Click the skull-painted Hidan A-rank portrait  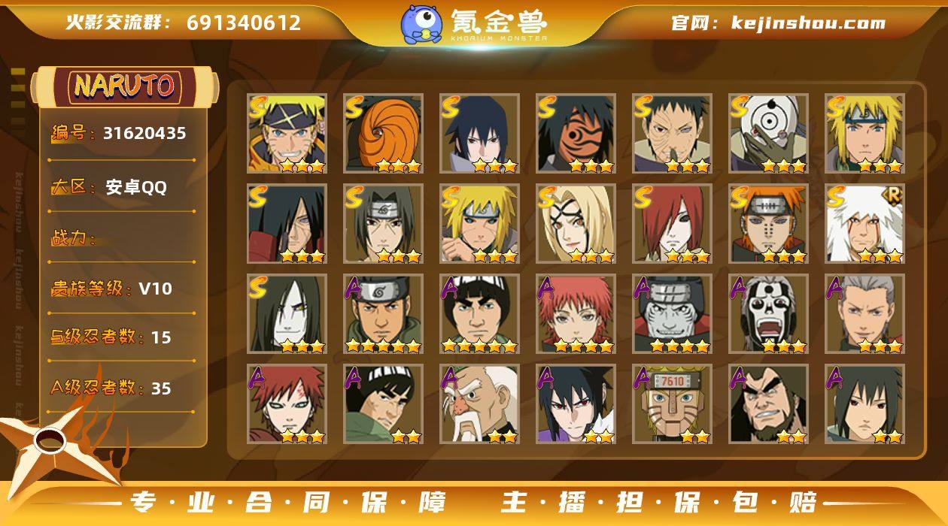point(768,314)
